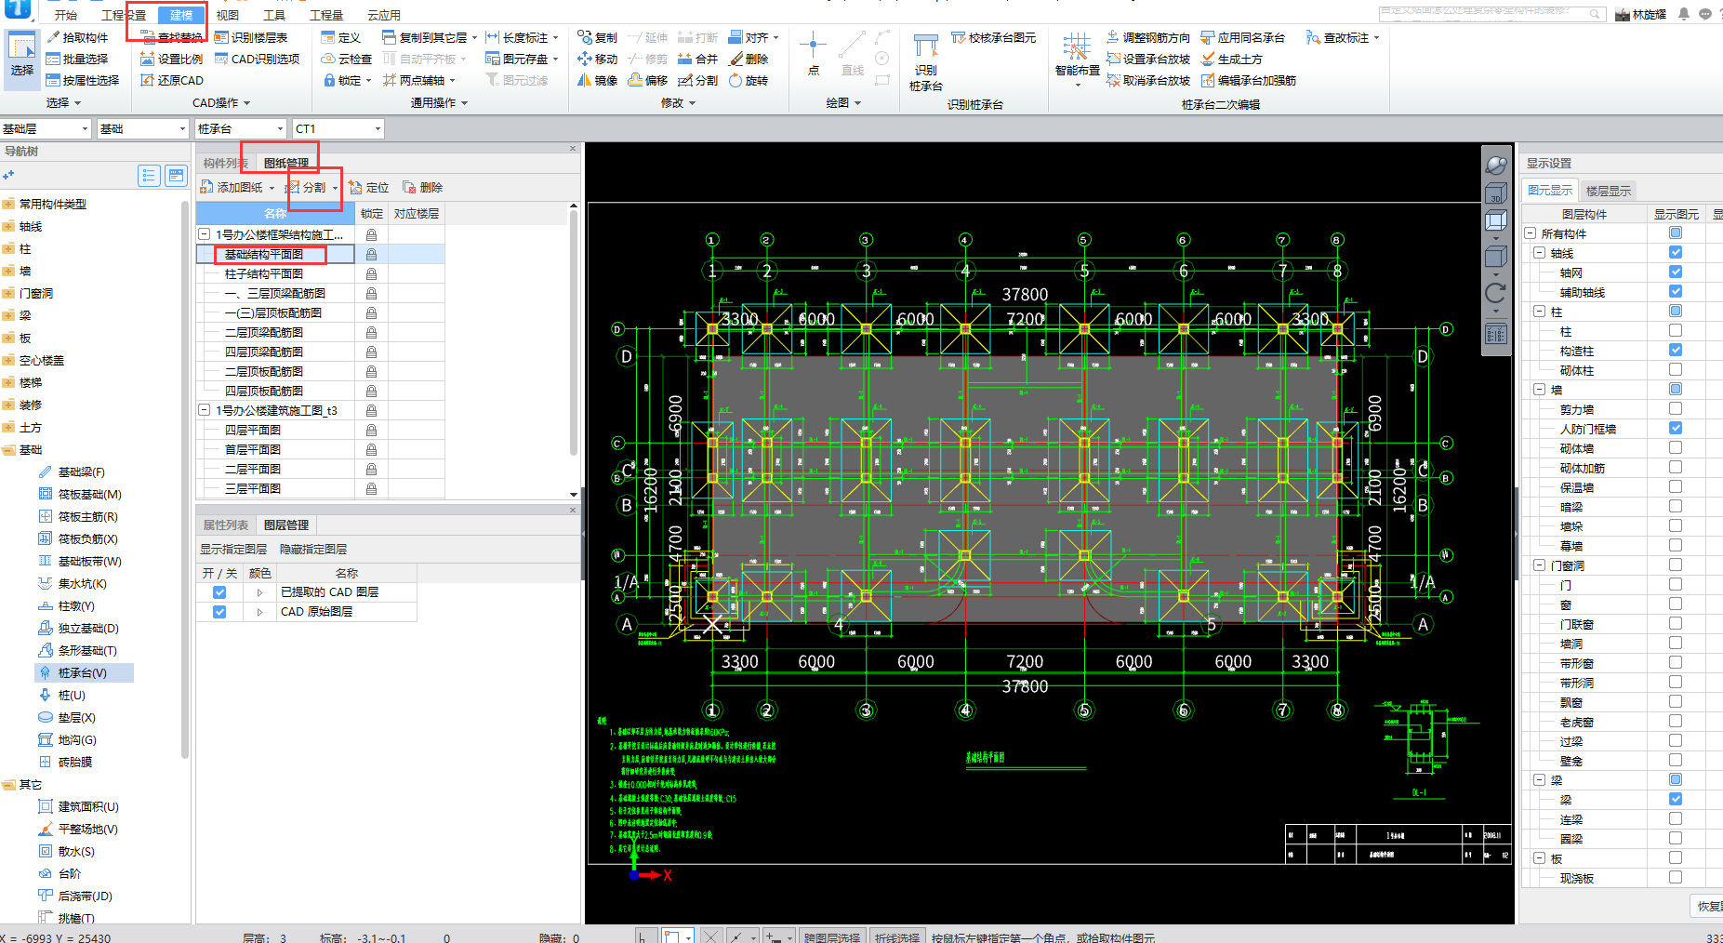Click 隐藏指定图层 button
The height and width of the screenshot is (943, 1723).
pos(313,549)
